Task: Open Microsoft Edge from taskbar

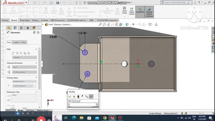Action: 74,118
